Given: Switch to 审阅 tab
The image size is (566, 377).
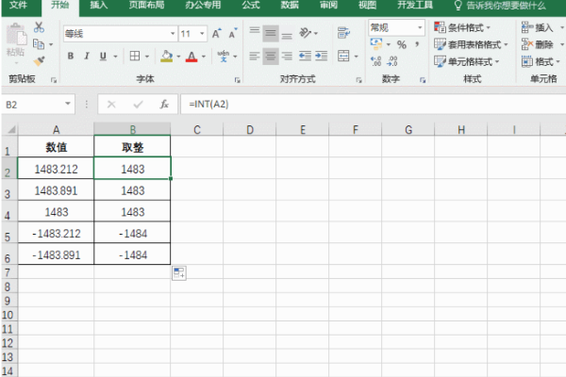Looking at the screenshot, I should click(328, 5).
